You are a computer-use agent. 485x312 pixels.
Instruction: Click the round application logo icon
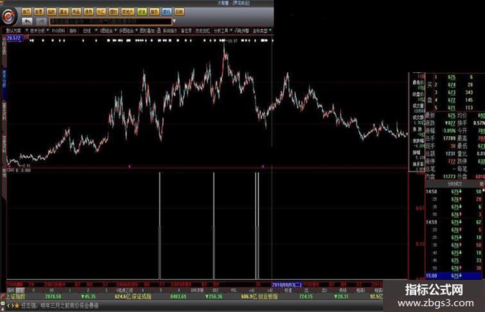(x=9, y=16)
